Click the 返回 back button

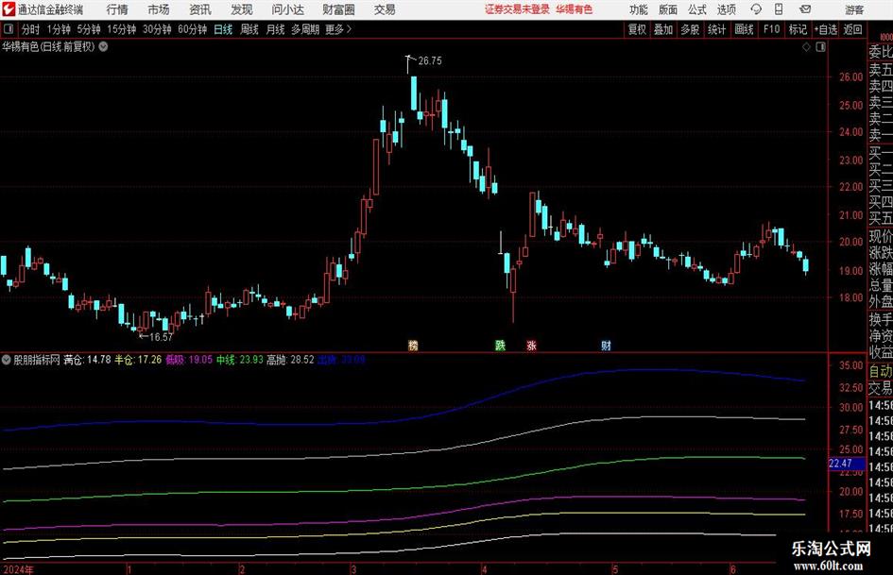[853, 29]
